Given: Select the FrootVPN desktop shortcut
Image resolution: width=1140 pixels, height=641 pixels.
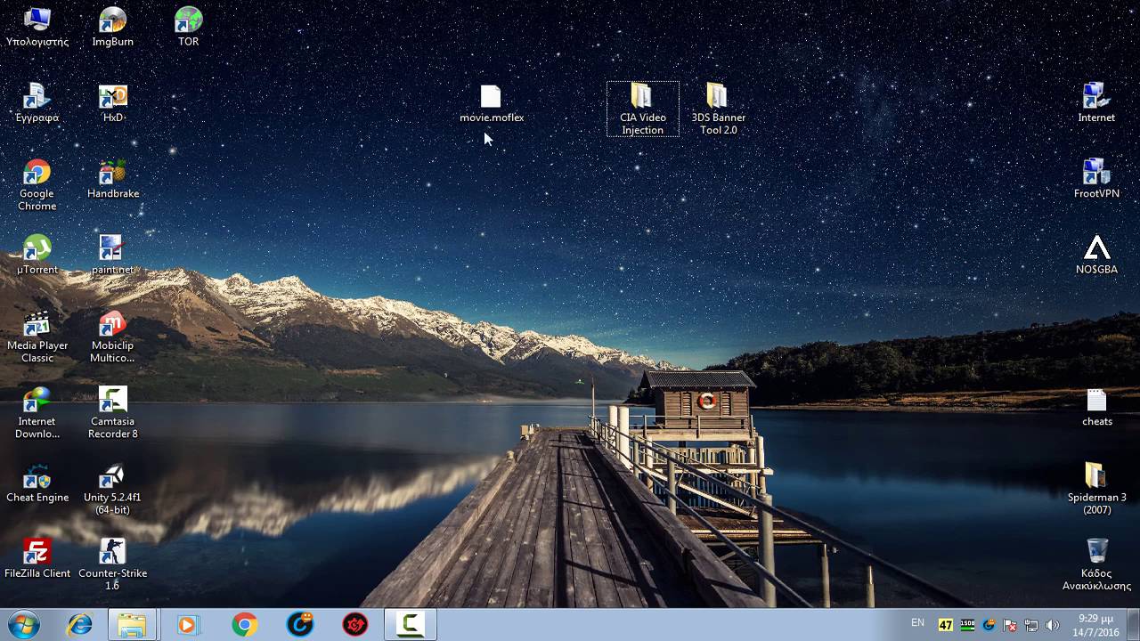Looking at the screenshot, I should [1096, 179].
